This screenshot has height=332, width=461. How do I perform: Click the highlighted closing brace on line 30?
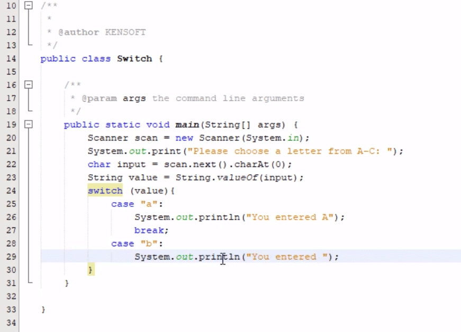point(91,270)
